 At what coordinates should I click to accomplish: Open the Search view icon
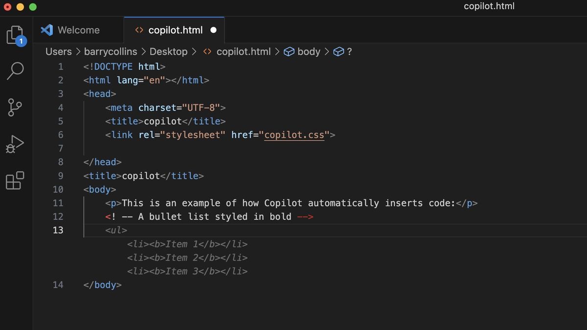tap(16, 70)
